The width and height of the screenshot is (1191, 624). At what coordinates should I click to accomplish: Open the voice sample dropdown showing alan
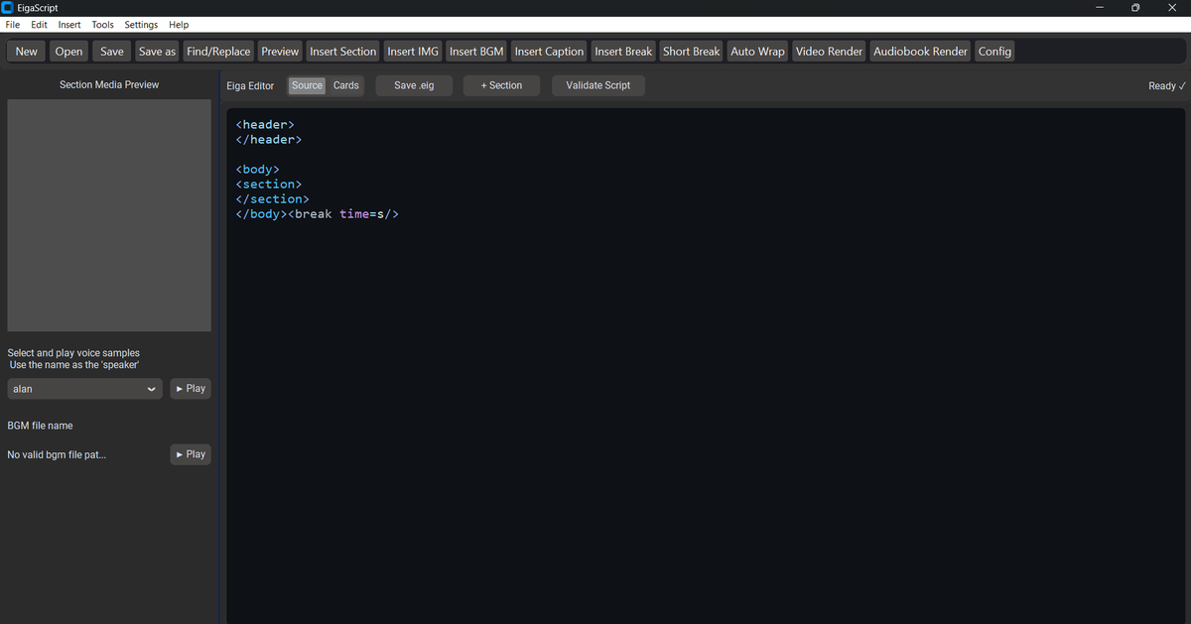click(x=84, y=389)
